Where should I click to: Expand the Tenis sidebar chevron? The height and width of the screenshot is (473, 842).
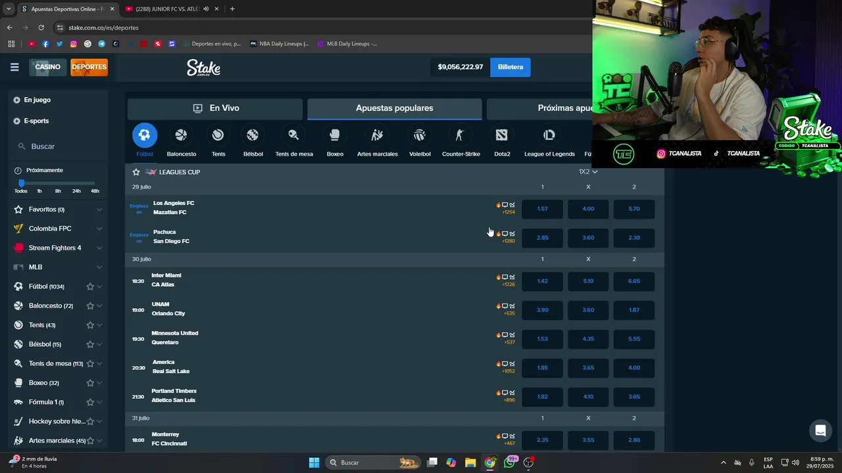[99, 325]
